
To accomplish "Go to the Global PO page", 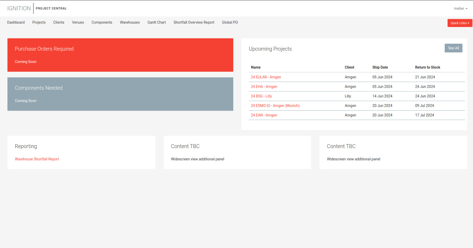I will click(230, 22).
